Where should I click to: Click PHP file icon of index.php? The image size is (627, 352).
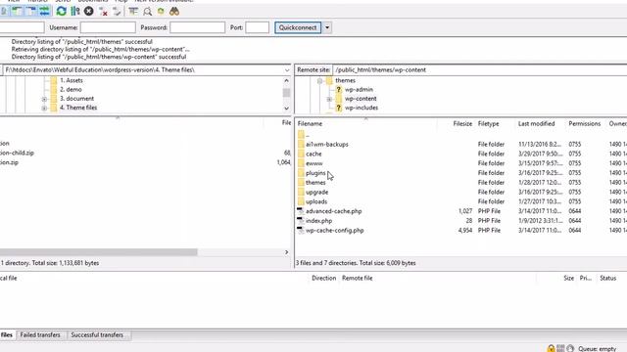click(x=301, y=221)
